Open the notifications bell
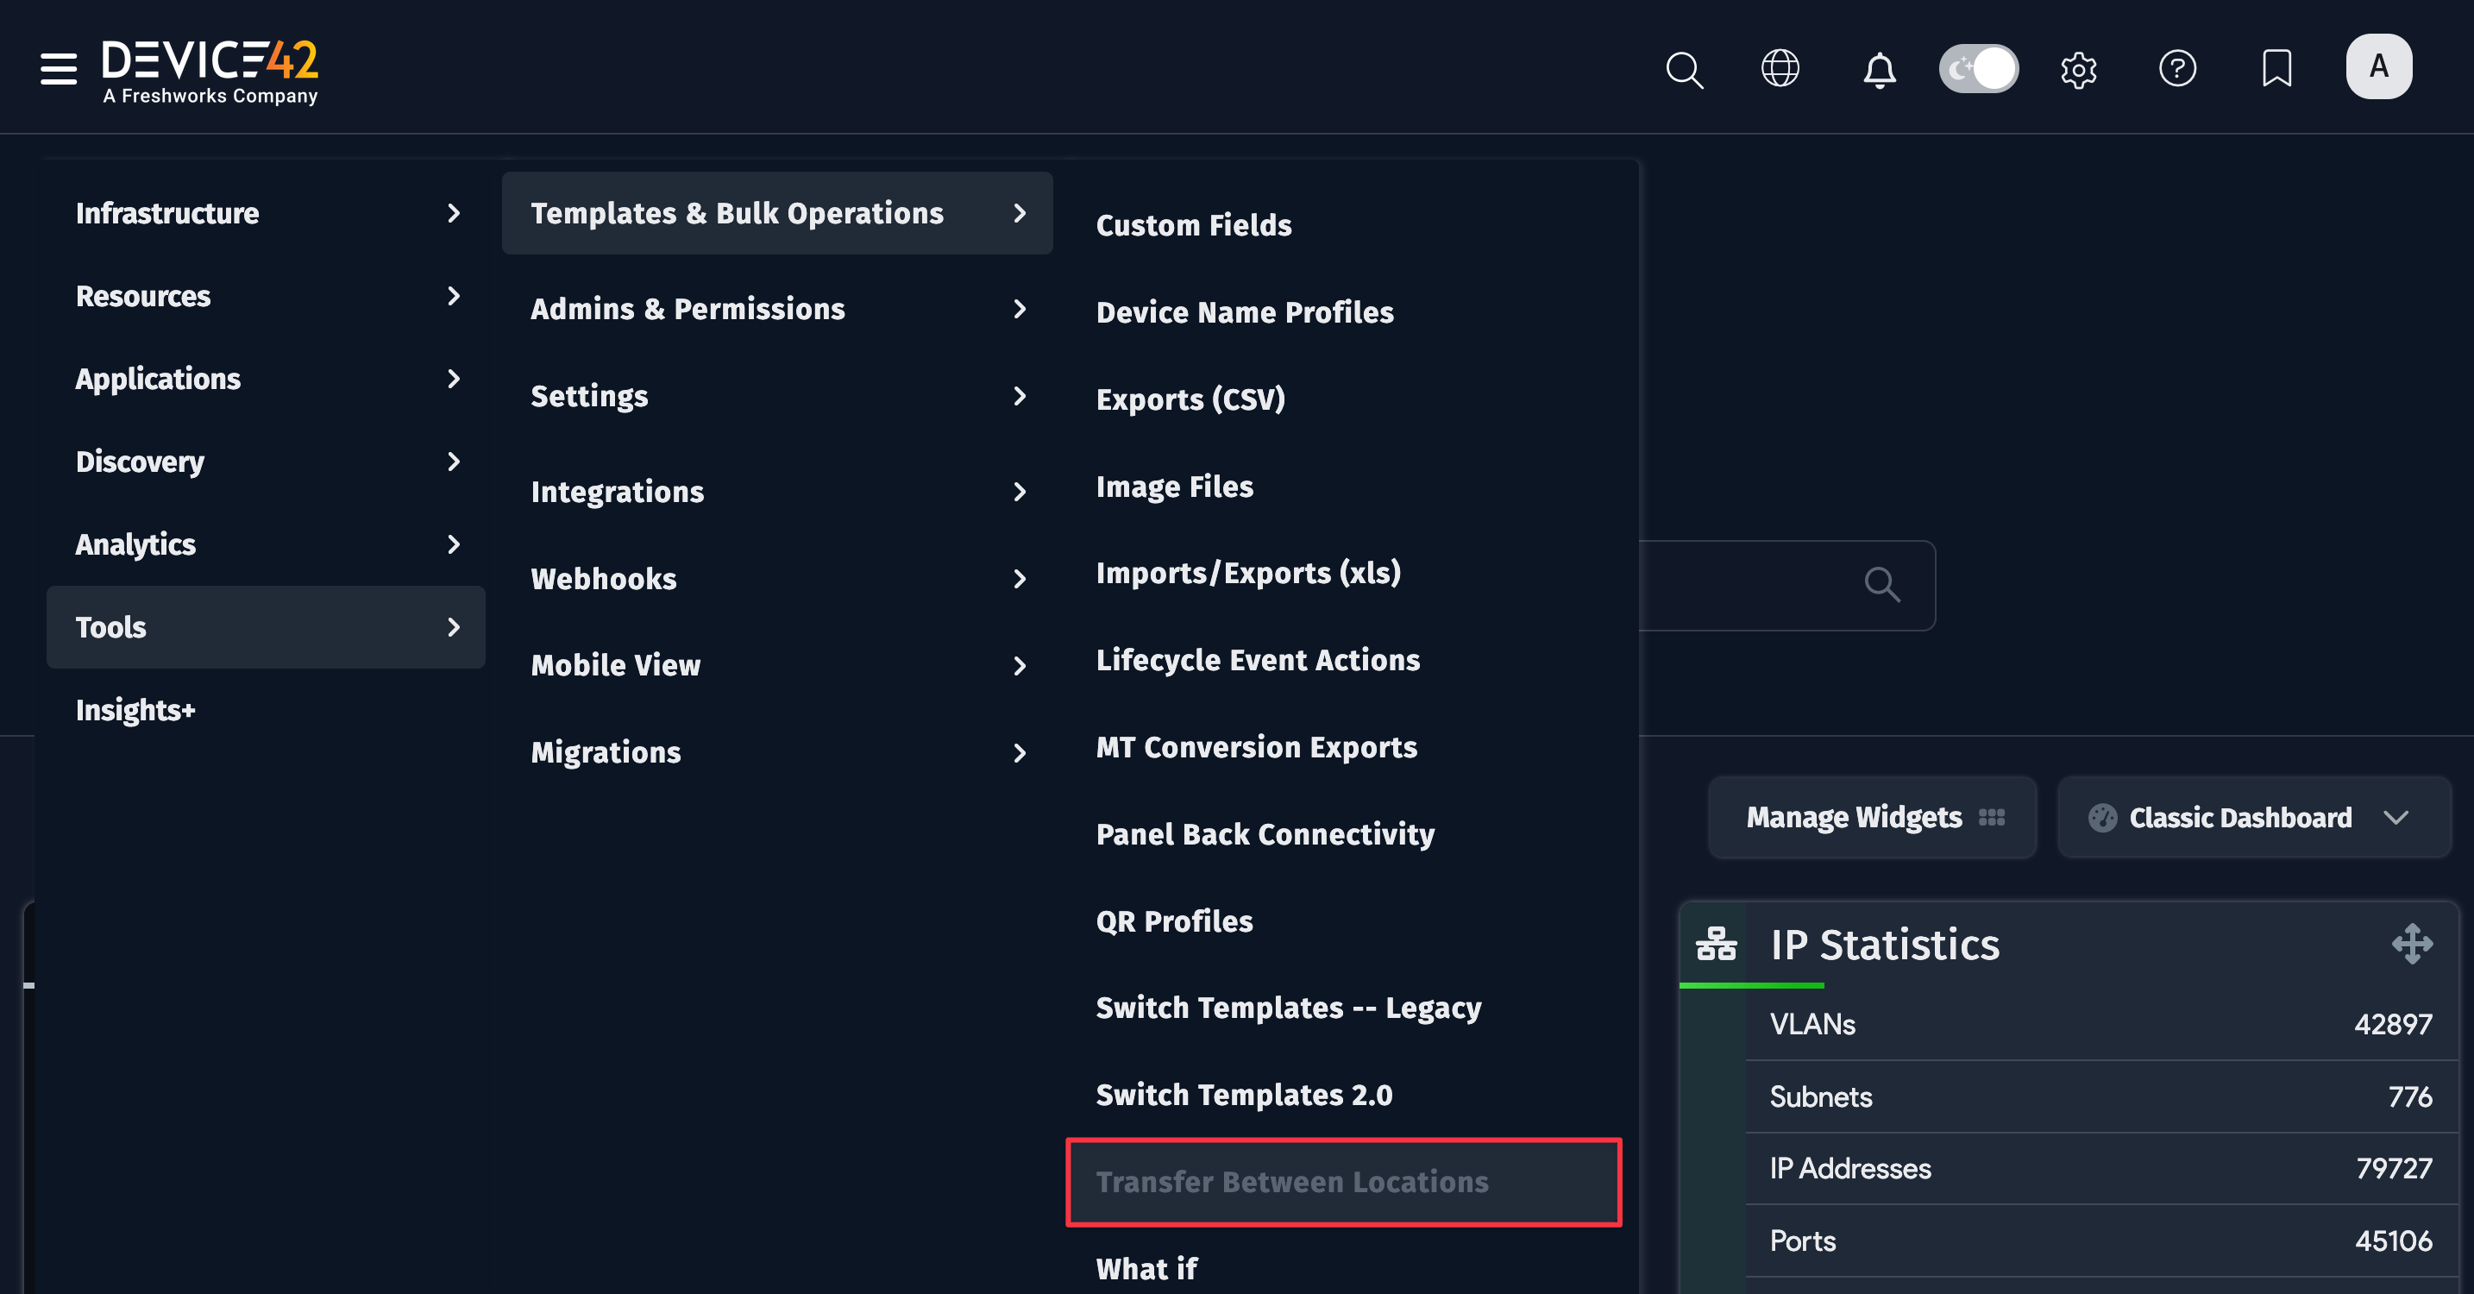This screenshot has width=2474, height=1294. [1881, 68]
